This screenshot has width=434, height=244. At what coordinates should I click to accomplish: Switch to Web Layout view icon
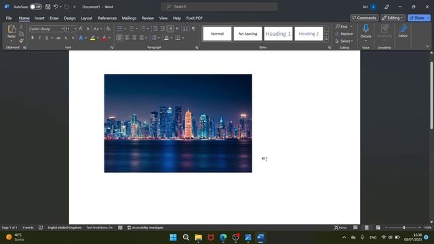(x=378, y=228)
